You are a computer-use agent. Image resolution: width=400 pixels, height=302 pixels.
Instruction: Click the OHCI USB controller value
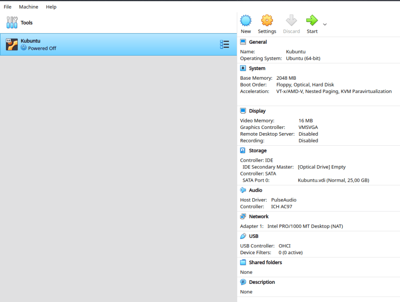[x=285, y=246]
